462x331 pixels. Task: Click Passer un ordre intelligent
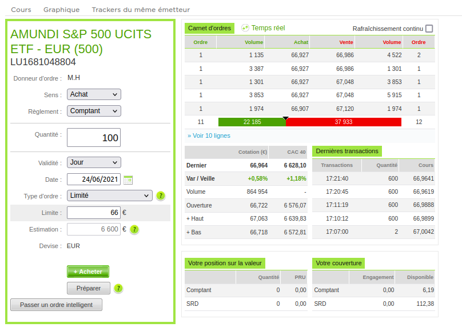pos(56,304)
